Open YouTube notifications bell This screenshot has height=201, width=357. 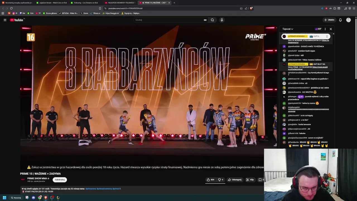[340, 20]
